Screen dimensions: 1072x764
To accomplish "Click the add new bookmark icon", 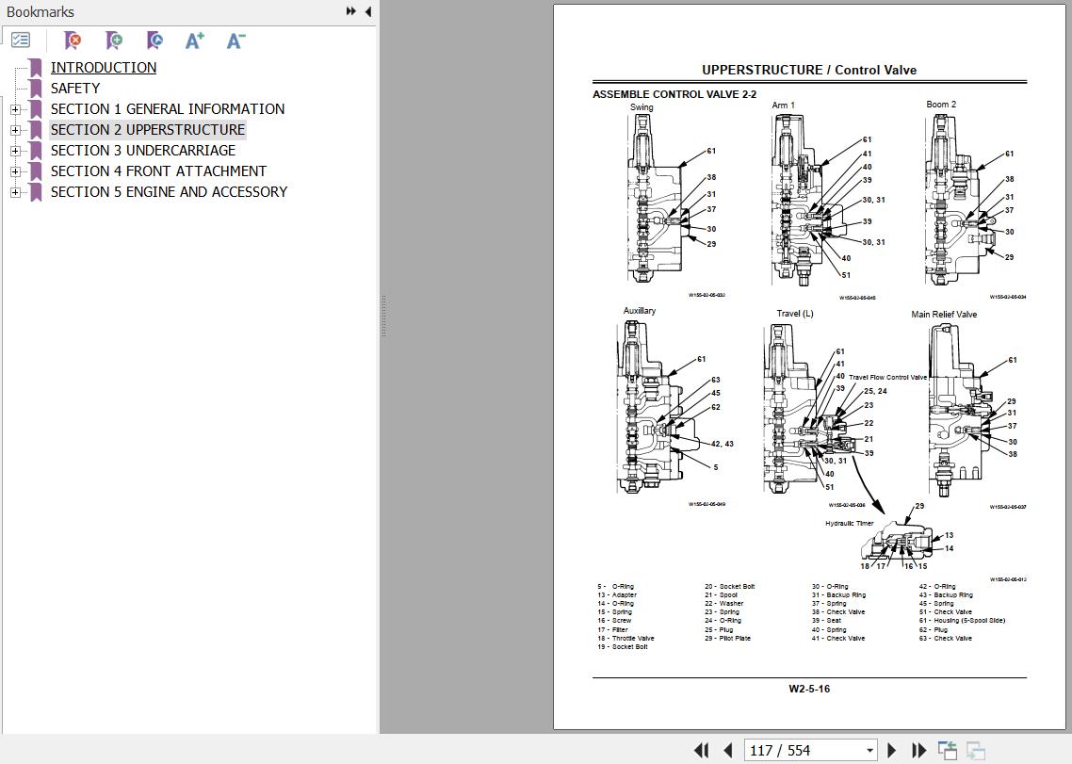I will [x=114, y=41].
